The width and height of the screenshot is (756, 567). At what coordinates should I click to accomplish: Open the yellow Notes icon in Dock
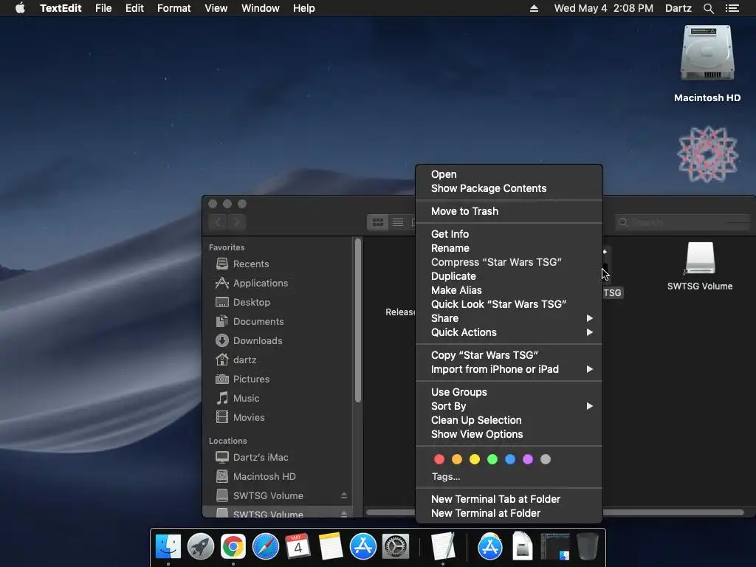pos(330,547)
